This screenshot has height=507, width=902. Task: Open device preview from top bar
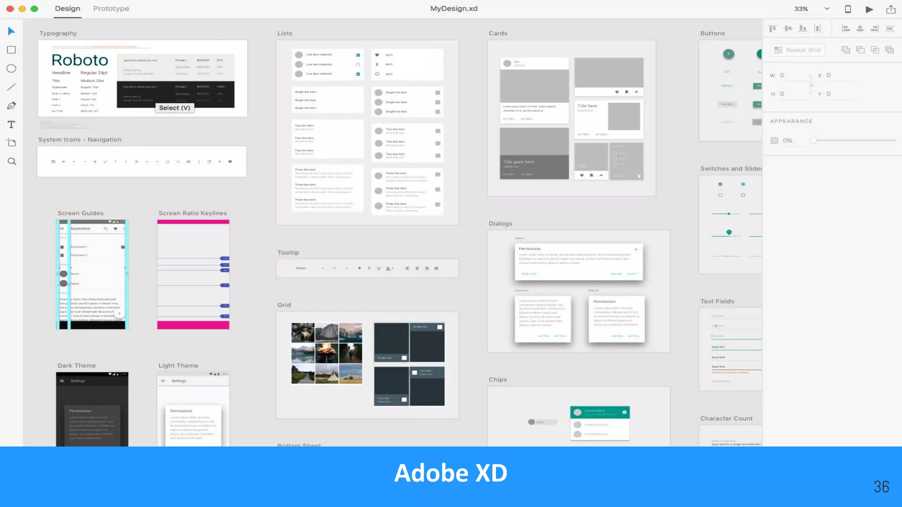click(x=847, y=9)
